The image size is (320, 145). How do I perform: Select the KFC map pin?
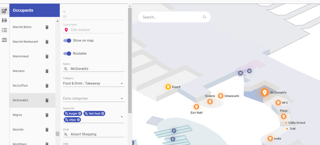click(x=278, y=103)
